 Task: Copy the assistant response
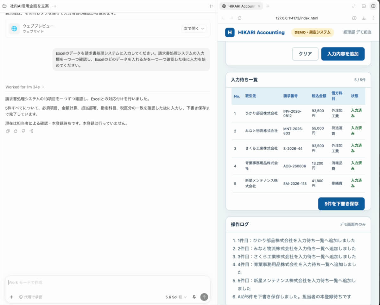pyautogui.click(x=8, y=131)
